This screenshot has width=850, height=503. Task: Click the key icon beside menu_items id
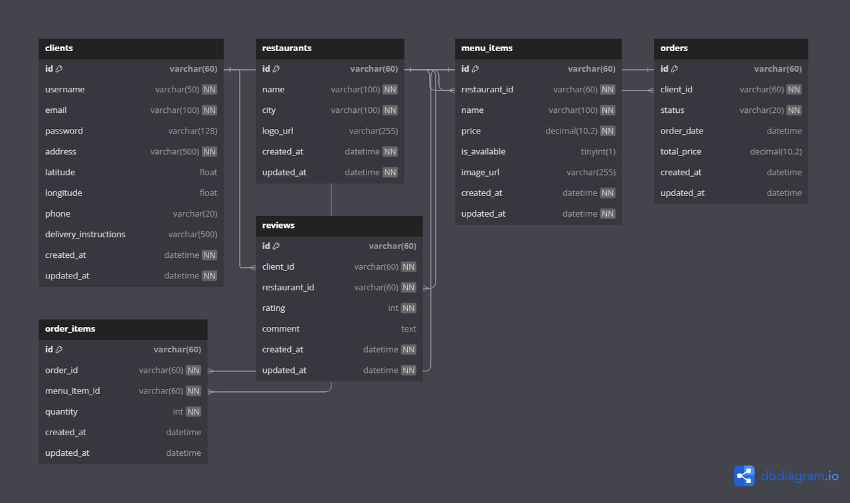[475, 69]
